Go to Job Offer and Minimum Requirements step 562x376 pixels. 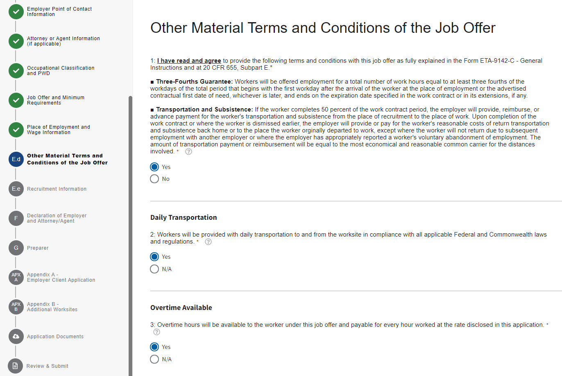56,100
